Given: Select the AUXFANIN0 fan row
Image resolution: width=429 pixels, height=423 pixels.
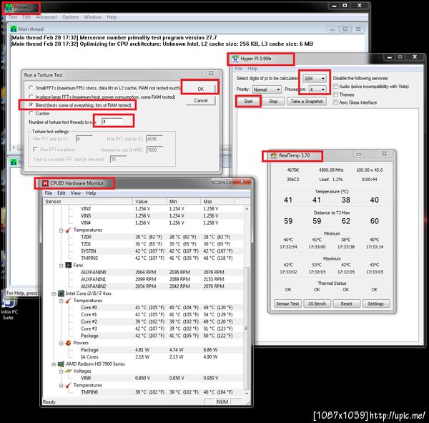Looking at the screenshot, I should pyautogui.click(x=142, y=272).
